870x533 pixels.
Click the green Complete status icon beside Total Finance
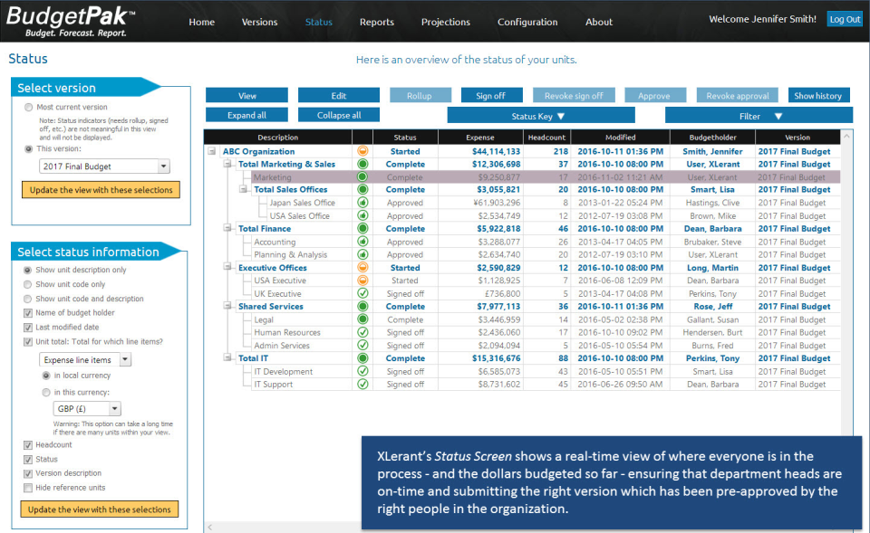click(x=363, y=229)
